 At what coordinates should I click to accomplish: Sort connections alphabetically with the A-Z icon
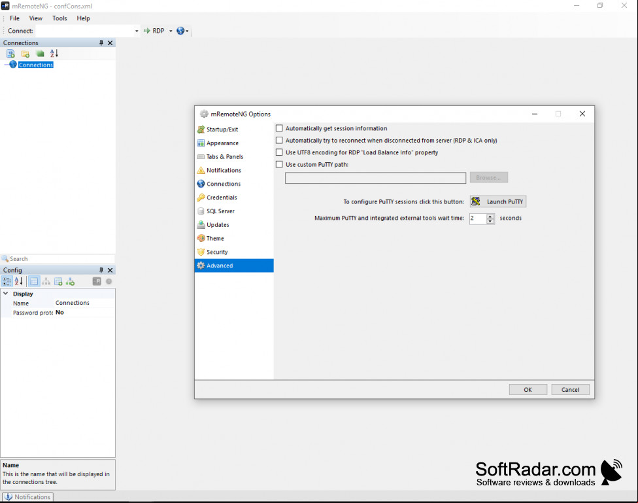coord(54,54)
